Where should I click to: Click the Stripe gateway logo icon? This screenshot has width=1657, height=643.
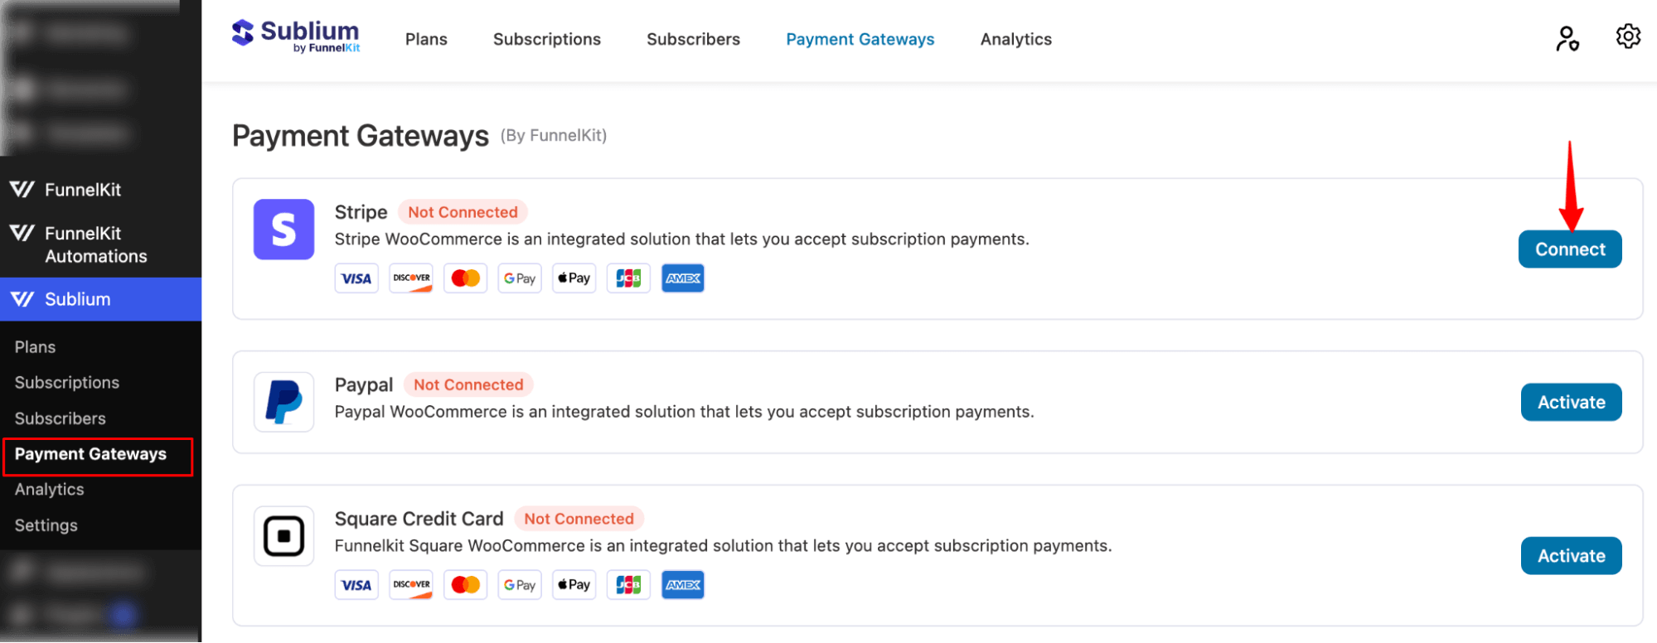click(x=283, y=230)
